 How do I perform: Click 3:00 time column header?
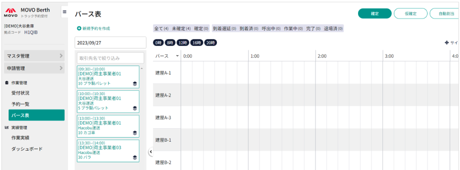[x=389, y=56]
